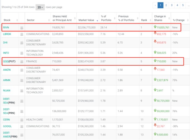Viewport: 190px width, 140px height.
Task: Go to page 4 in pagination
Action: (x=177, y=5)
